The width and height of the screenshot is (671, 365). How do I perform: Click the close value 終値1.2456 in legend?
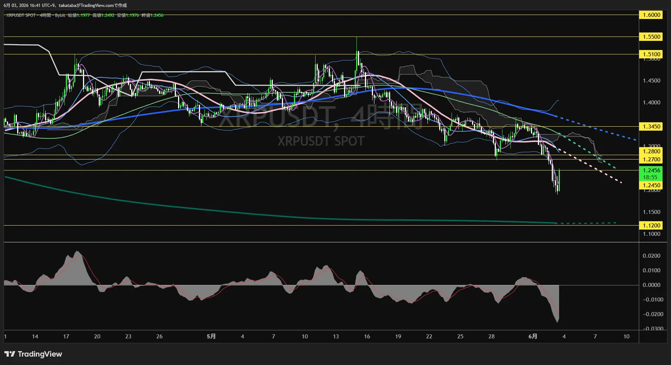[152, 15]
